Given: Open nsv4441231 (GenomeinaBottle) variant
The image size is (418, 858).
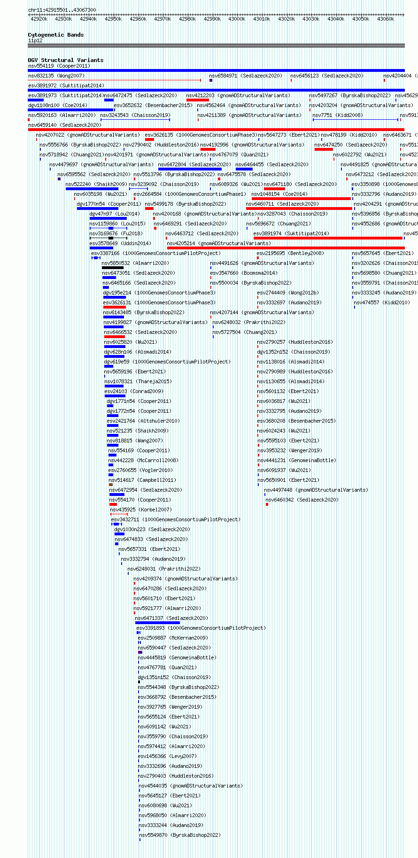Looking at the screenshot, I should click(297, 461).
